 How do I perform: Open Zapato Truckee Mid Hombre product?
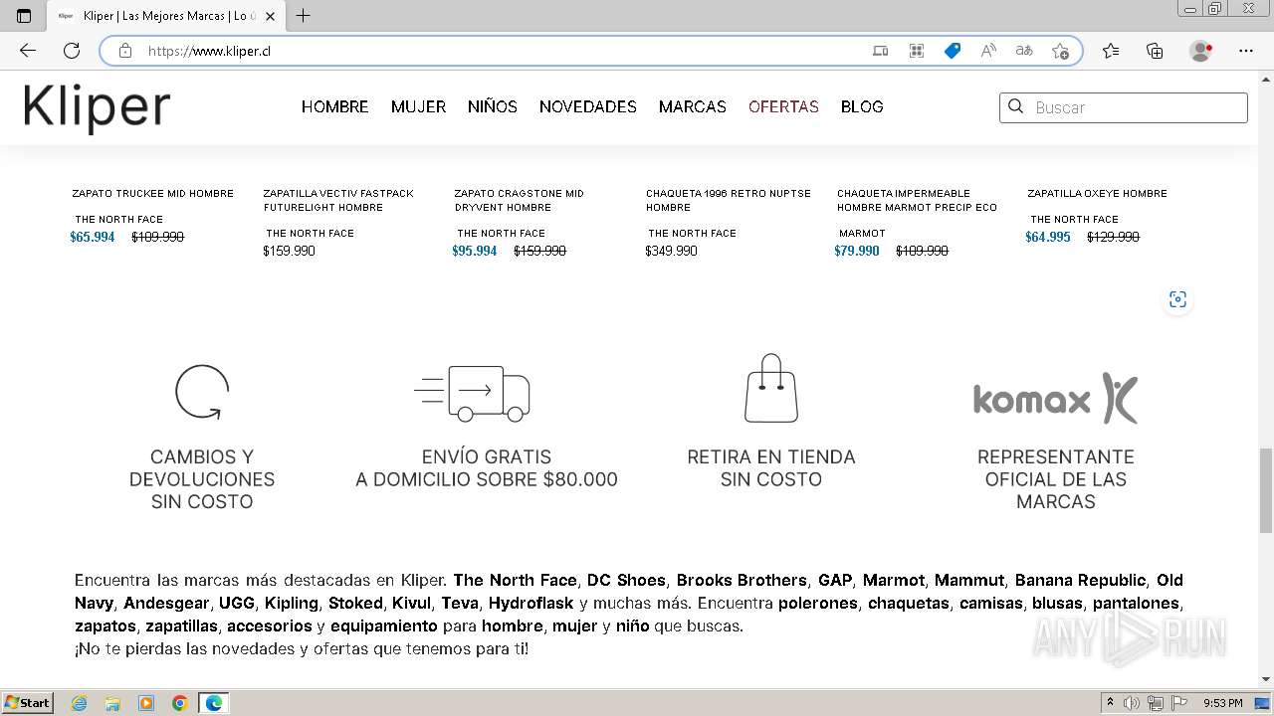(x=152, y=193)
